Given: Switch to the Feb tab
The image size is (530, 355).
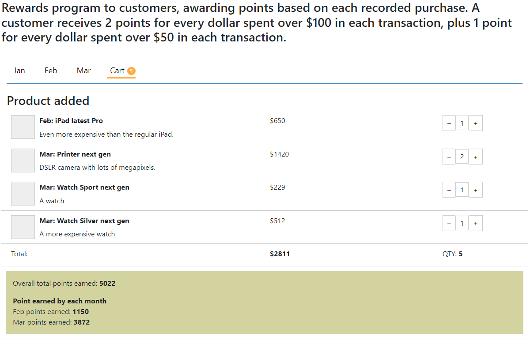Looking at the screenshot, I should [51, 71].
